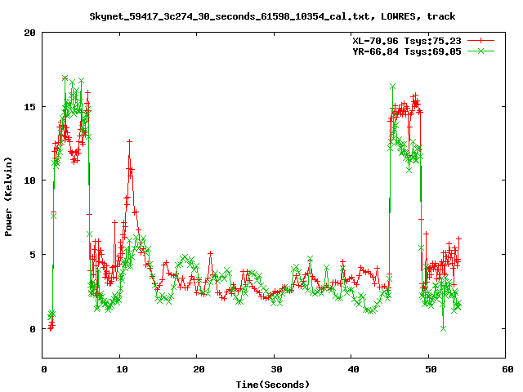
Task: Click the green line sample in legend
Action: point(482,51)
